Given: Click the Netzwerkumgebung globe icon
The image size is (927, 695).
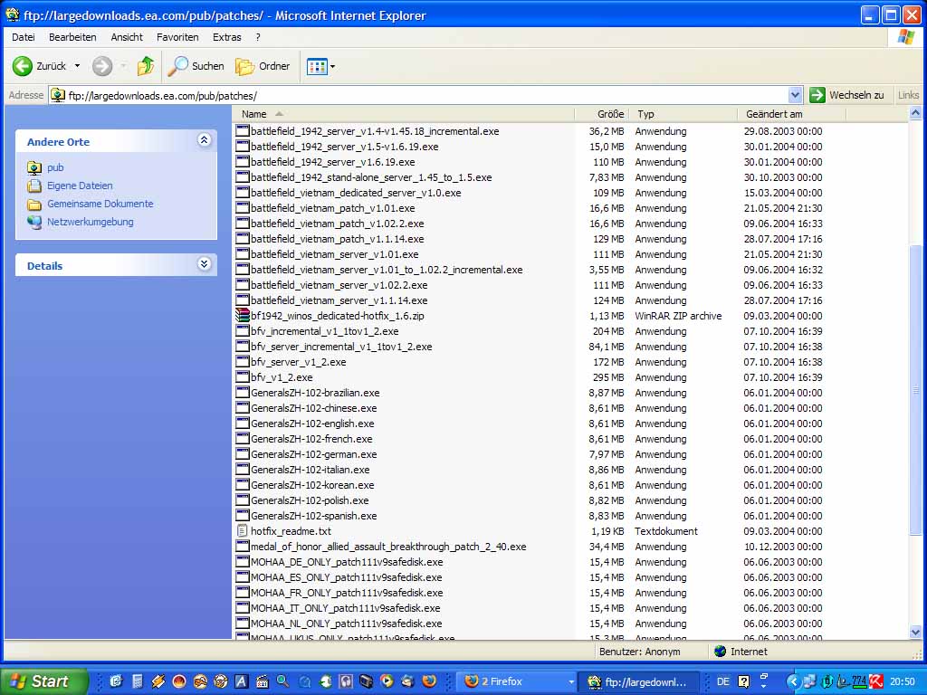Looking at the screenshot, I should click(x=34, y=223).
